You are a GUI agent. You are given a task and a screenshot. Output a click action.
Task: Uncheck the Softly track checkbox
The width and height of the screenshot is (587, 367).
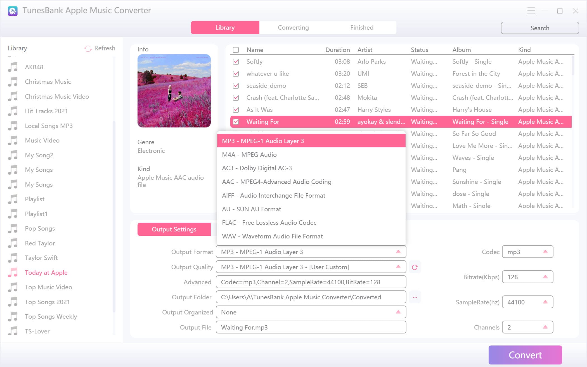pos(236,61)
